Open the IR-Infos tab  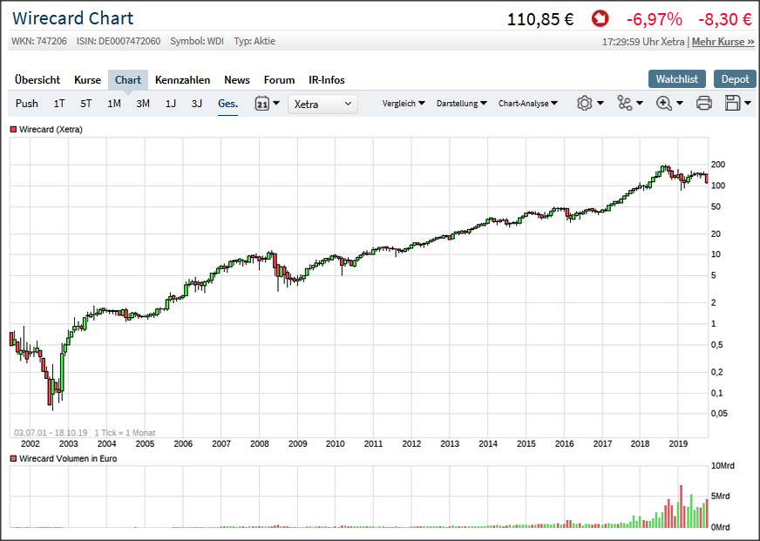pos(327,80)
